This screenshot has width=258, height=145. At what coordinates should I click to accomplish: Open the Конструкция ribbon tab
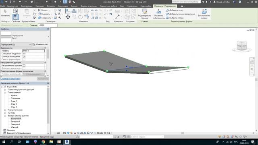point(27,6)
